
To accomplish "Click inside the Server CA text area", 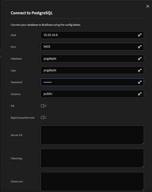I will [92, 135].
